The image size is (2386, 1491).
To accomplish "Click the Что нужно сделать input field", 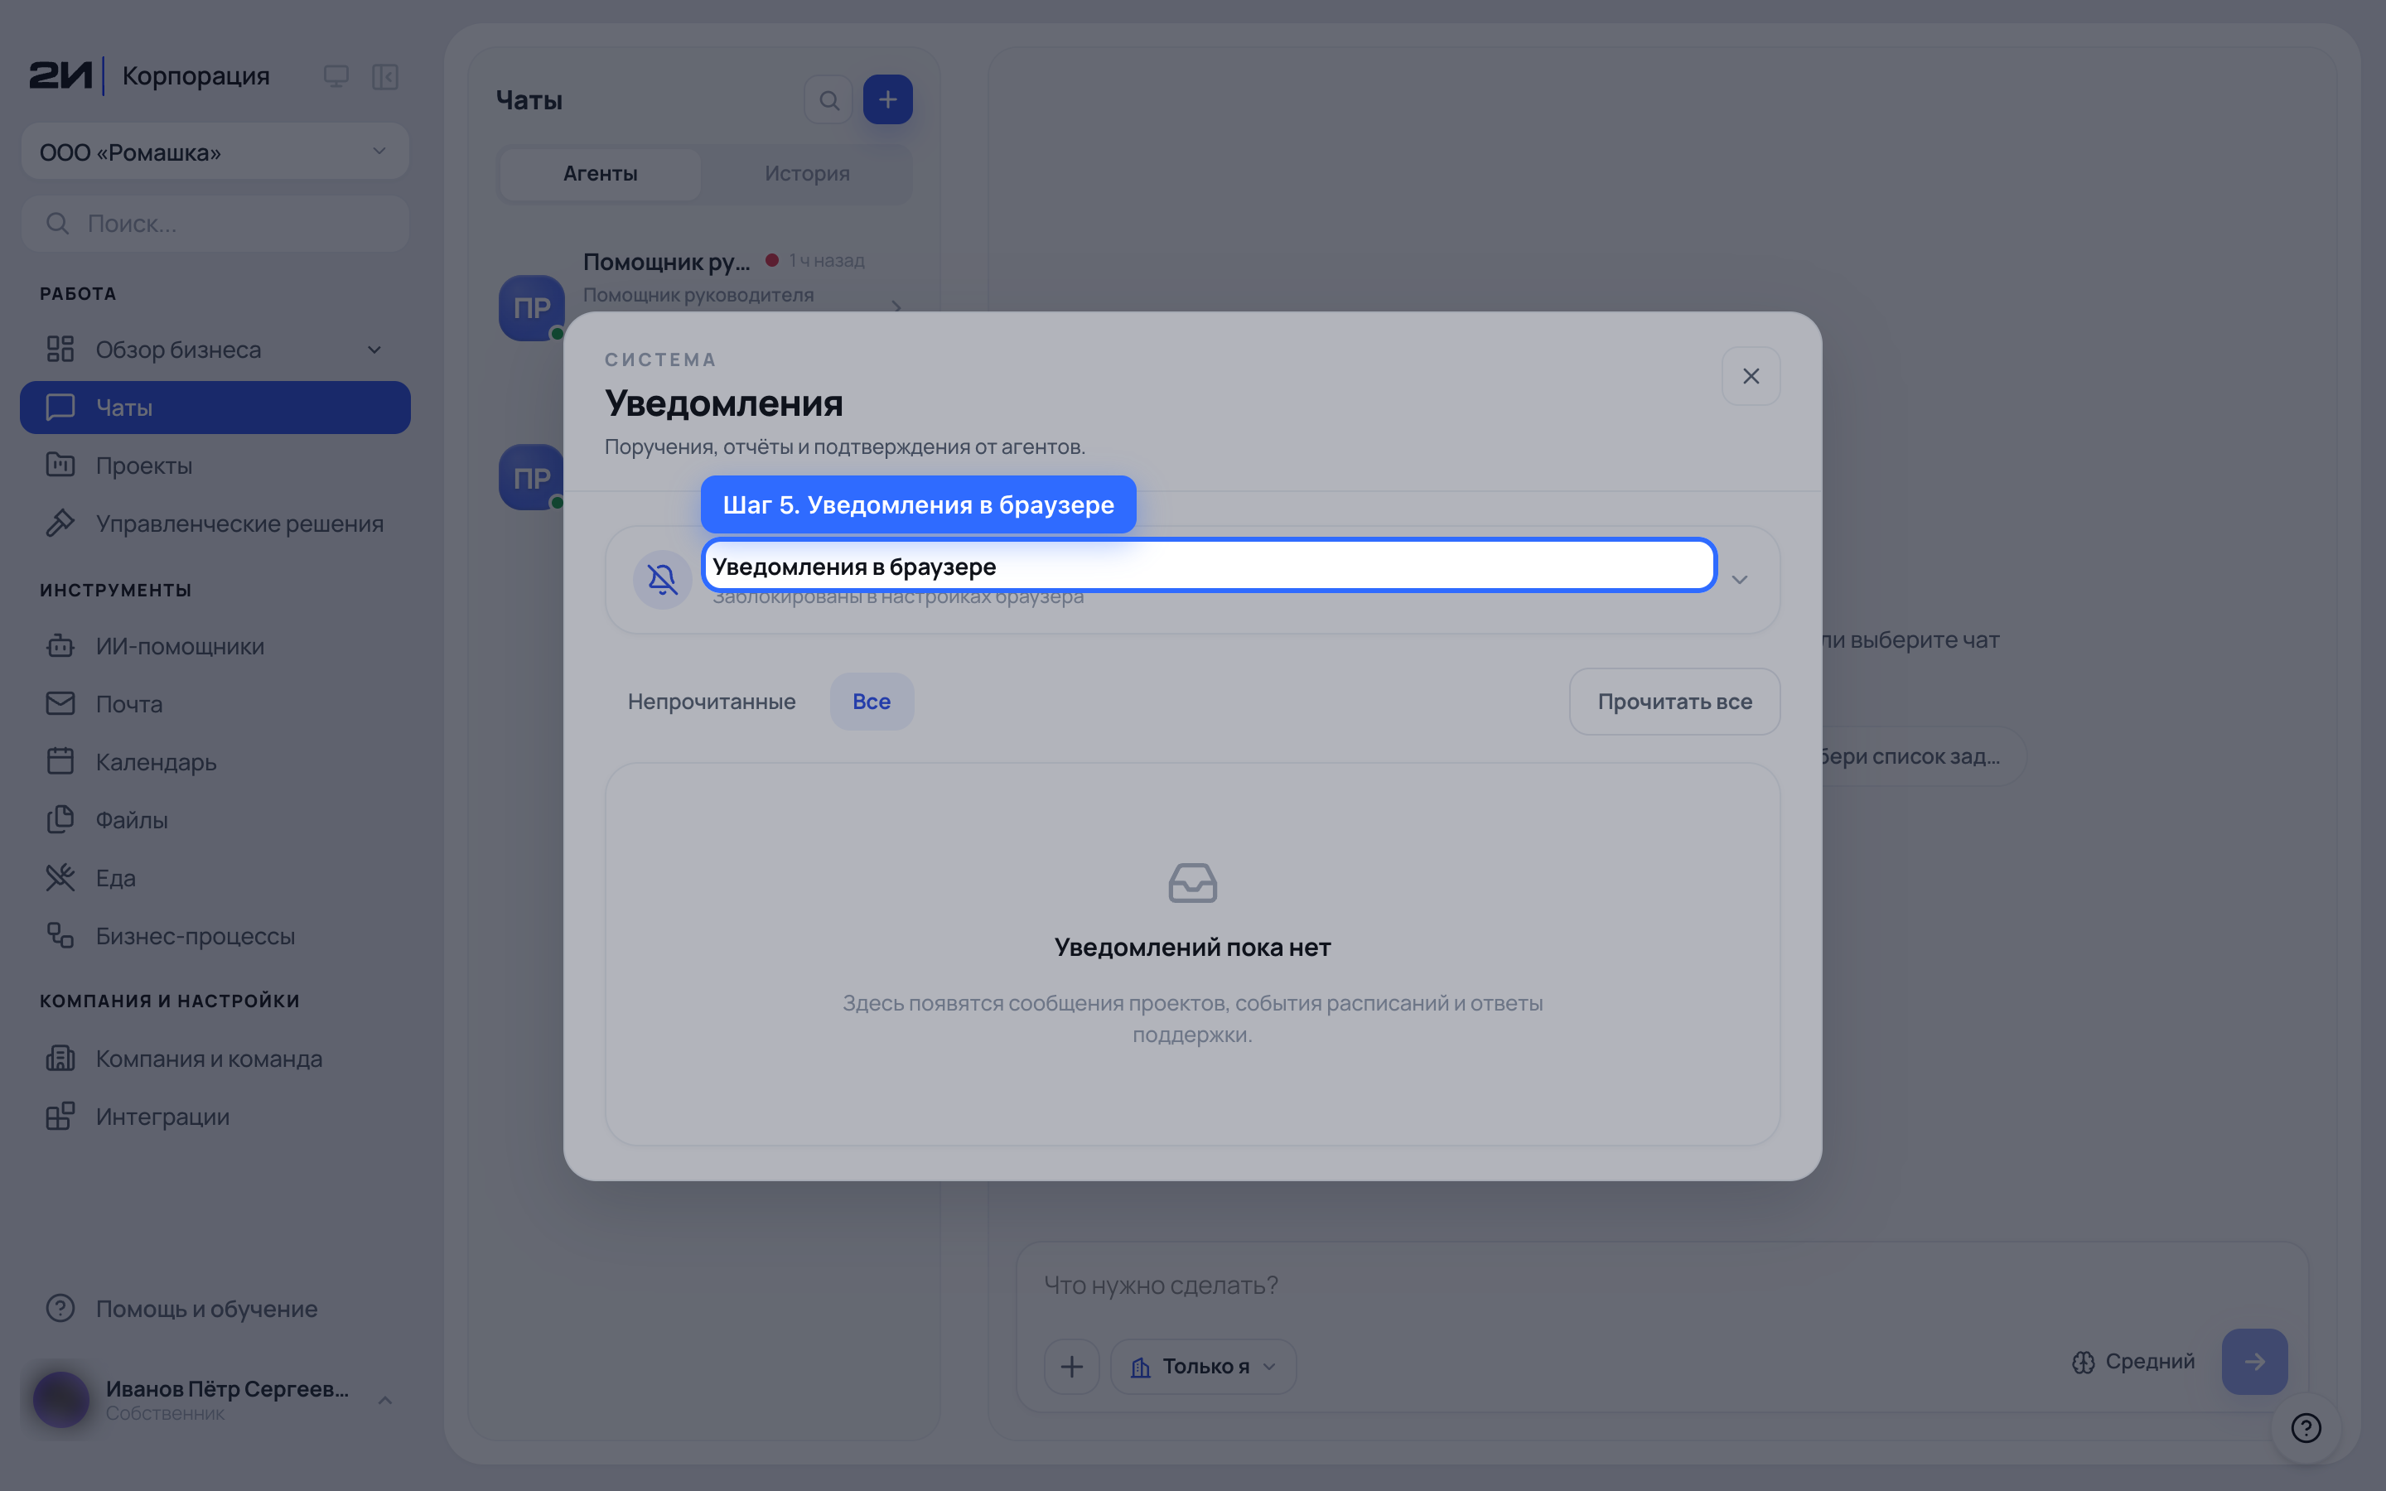I will click(x=1662, y=1285).
